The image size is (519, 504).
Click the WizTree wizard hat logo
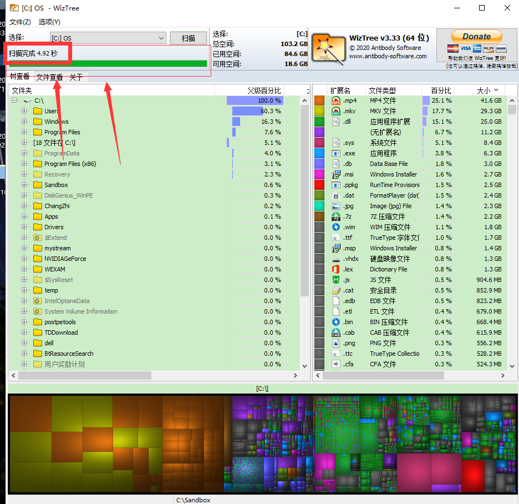pos(328,48)
